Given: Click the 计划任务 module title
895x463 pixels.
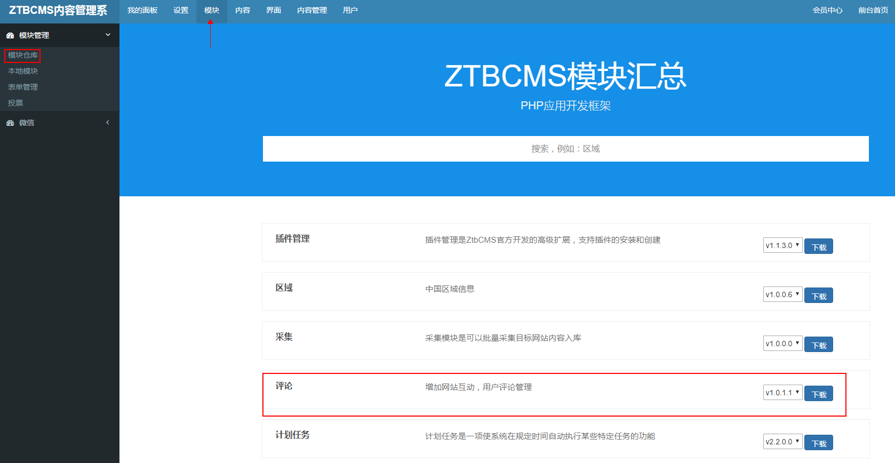Looking at the screenshot, I should 292,435.
